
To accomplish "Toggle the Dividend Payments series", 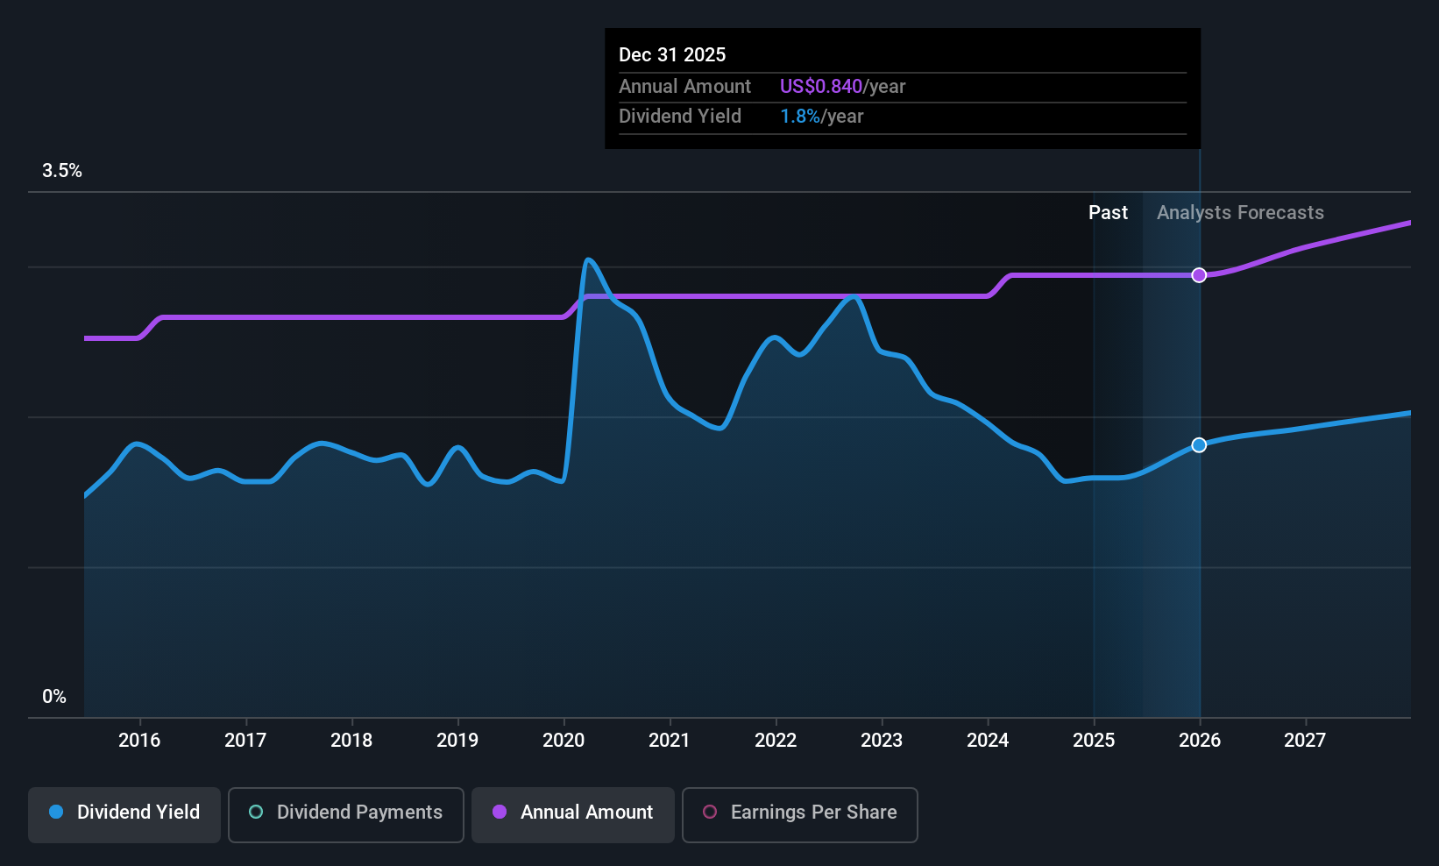I will pyautogui.click(x=346, y=814).
